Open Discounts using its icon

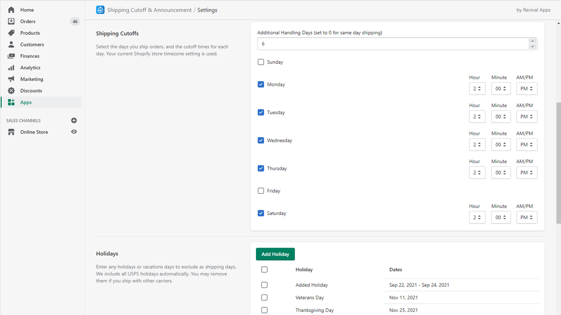tap(11, 91)
